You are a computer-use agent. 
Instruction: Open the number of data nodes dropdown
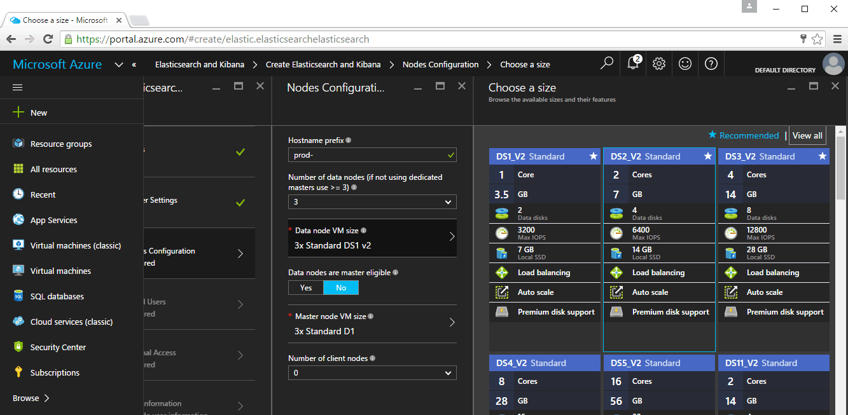pos(372,201)
